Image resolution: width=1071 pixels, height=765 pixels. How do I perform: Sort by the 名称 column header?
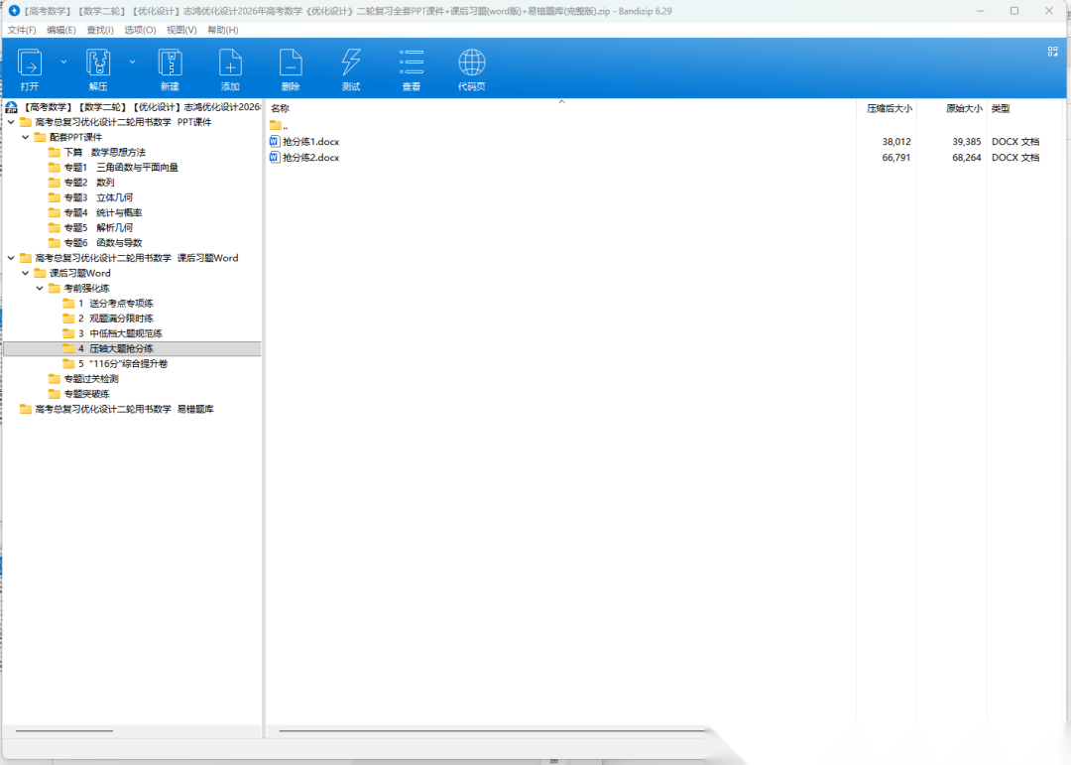(x=281, y=108)
